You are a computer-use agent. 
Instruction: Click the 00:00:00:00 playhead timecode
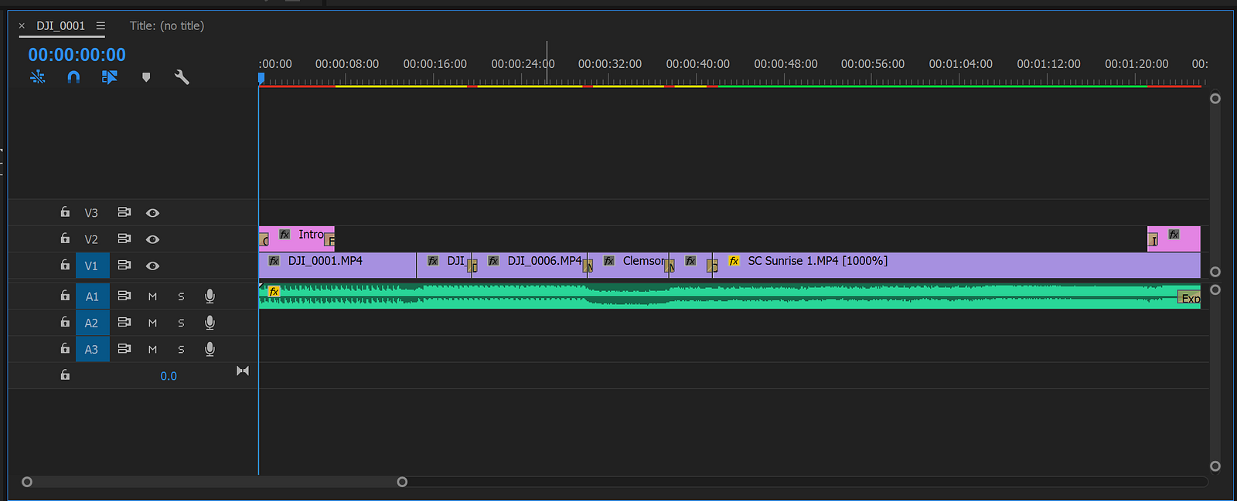[x=77, y=55]
